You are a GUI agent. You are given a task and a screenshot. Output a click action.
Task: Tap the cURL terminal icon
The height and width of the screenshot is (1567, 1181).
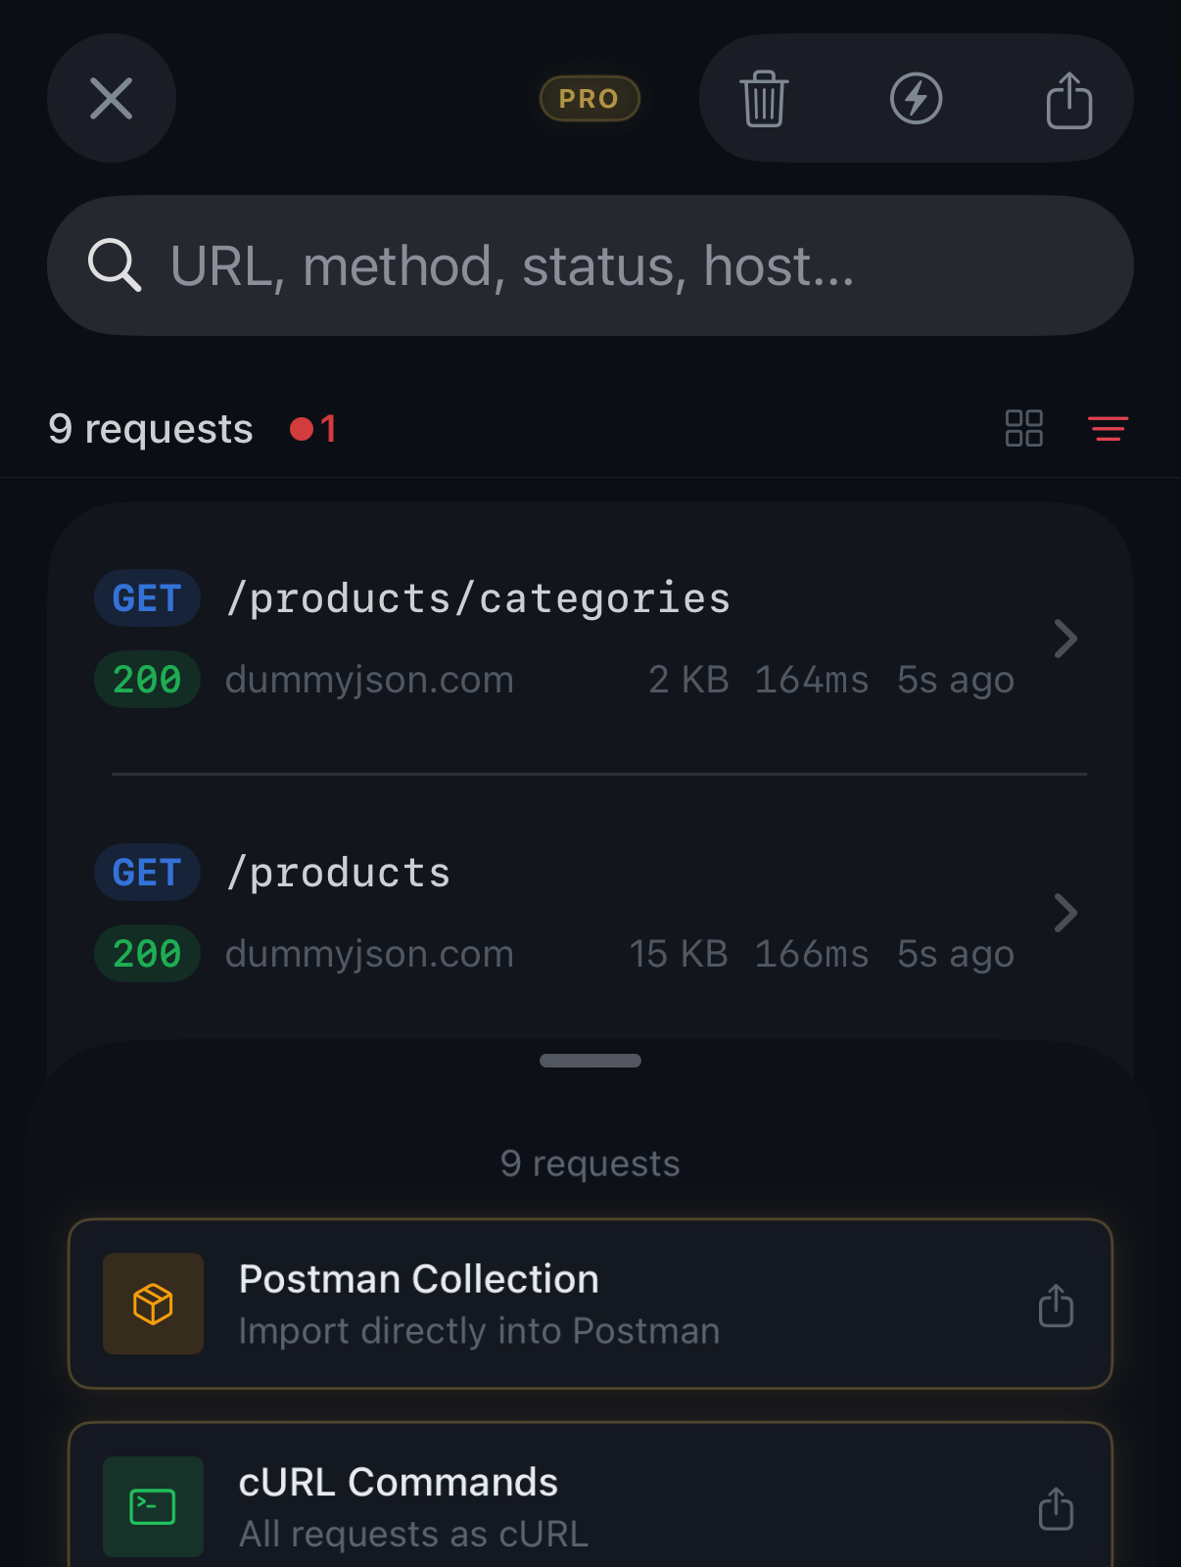click(x=153, y=1506)
